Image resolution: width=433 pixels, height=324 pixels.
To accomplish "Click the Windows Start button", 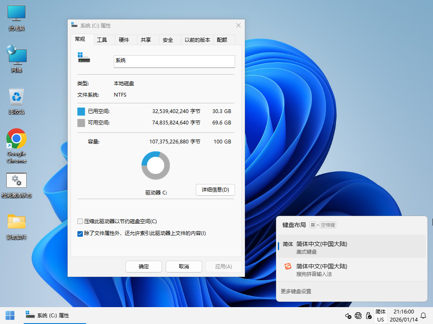I will tap(10, 315).
